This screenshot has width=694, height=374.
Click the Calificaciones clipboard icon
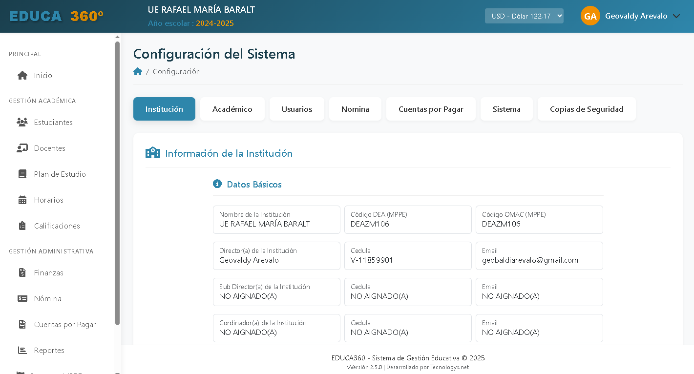click(x=22, y=226)
